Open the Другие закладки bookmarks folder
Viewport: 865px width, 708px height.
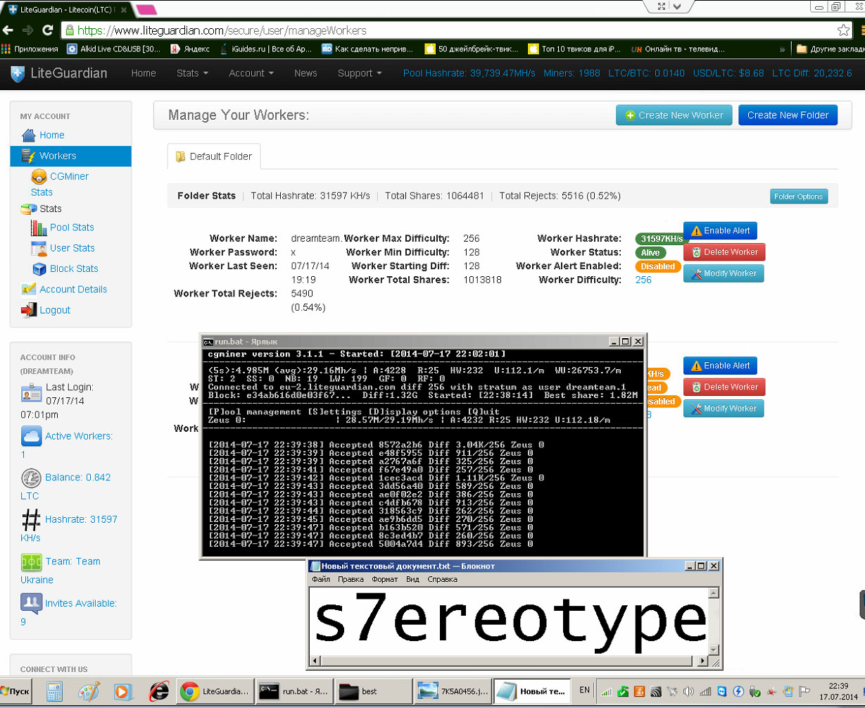click(830, 49)
